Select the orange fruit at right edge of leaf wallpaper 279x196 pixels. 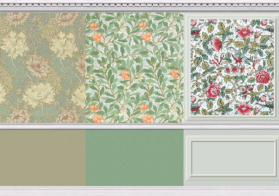coord(174,74)
